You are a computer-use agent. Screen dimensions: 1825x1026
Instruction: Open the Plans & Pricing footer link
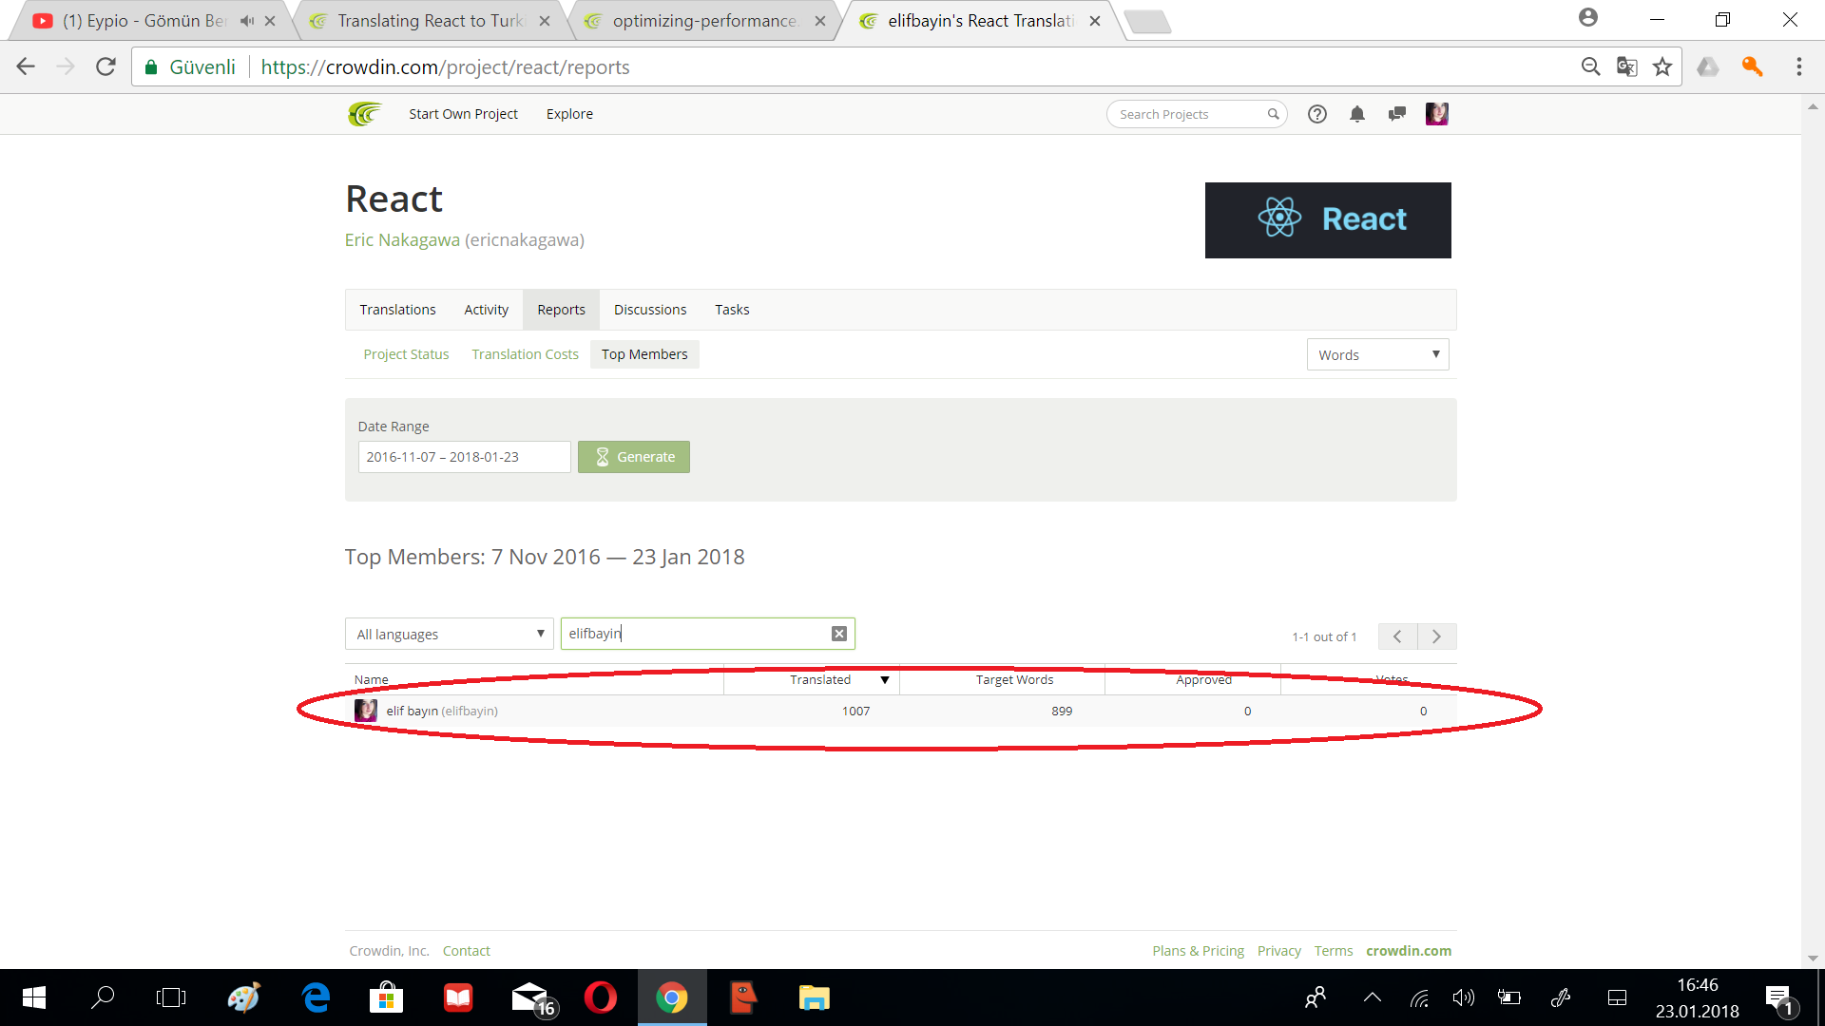click(x=1198, y=951)
